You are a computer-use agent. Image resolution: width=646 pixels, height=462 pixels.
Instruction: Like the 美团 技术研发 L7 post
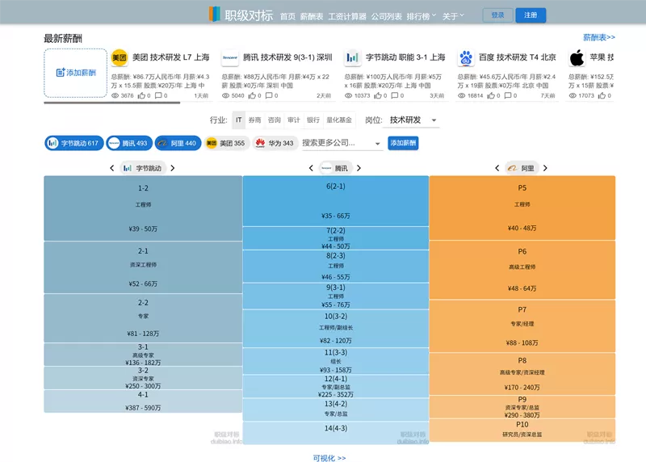pos(141,95)
